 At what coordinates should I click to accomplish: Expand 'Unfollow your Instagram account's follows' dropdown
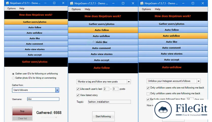point(199,81)
